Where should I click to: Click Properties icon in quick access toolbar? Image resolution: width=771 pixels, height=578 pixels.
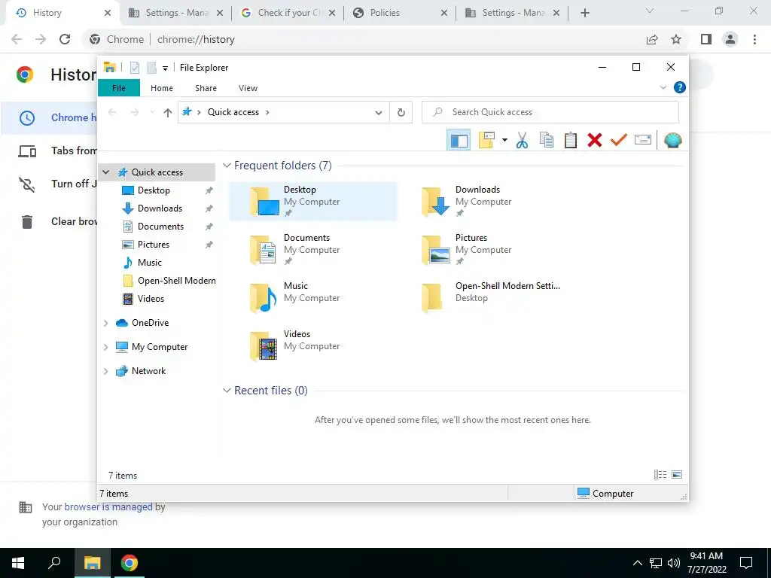point(135,68)
